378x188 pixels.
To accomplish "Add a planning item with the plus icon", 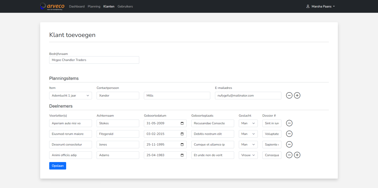I will [x=297, y=95].
